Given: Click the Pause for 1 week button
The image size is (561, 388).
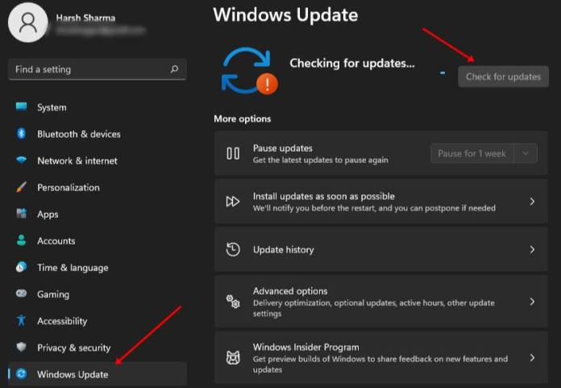Looking at the screenshot, I should (472, 153).
